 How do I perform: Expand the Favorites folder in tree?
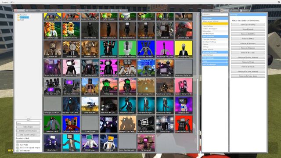(22, 15)
